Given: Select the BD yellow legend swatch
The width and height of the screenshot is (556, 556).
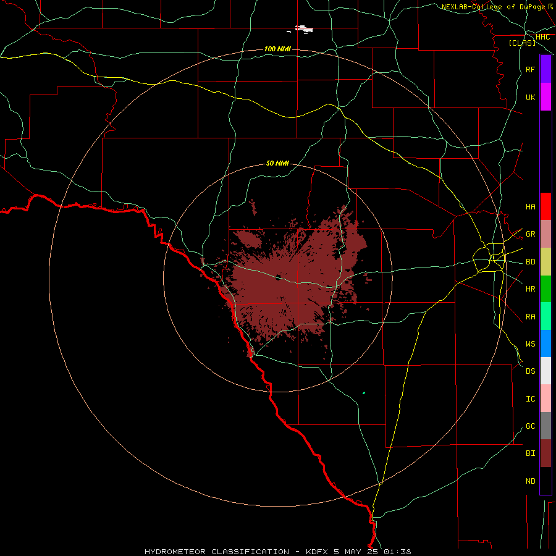Looking at the screenshot, I should (x=545, y=262).
